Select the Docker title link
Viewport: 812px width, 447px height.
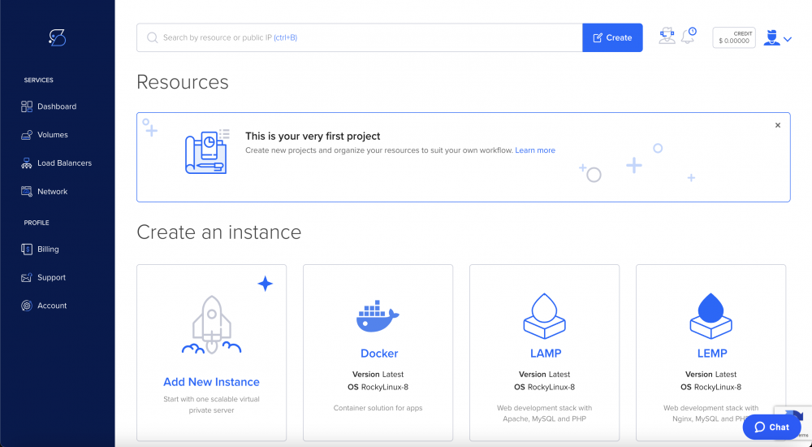click(x=379, y=354)
